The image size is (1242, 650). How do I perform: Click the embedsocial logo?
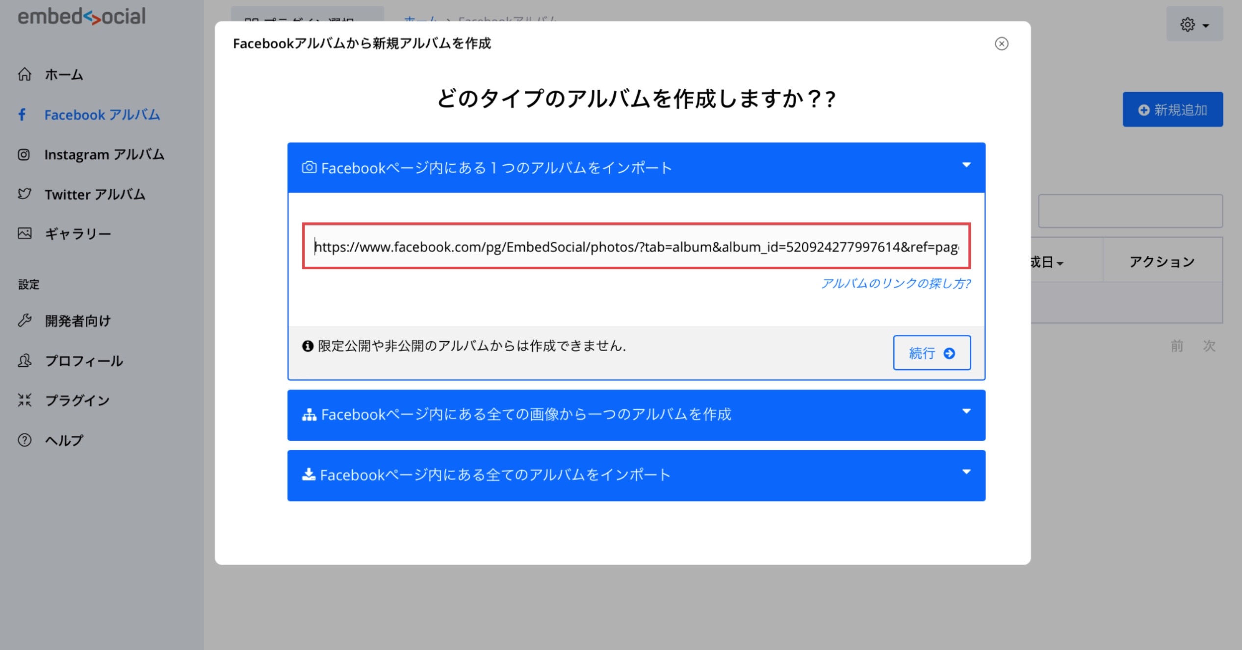click(82, 17)
